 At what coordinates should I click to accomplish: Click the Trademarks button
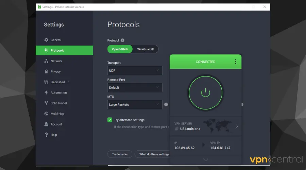[x=120, y=154]
